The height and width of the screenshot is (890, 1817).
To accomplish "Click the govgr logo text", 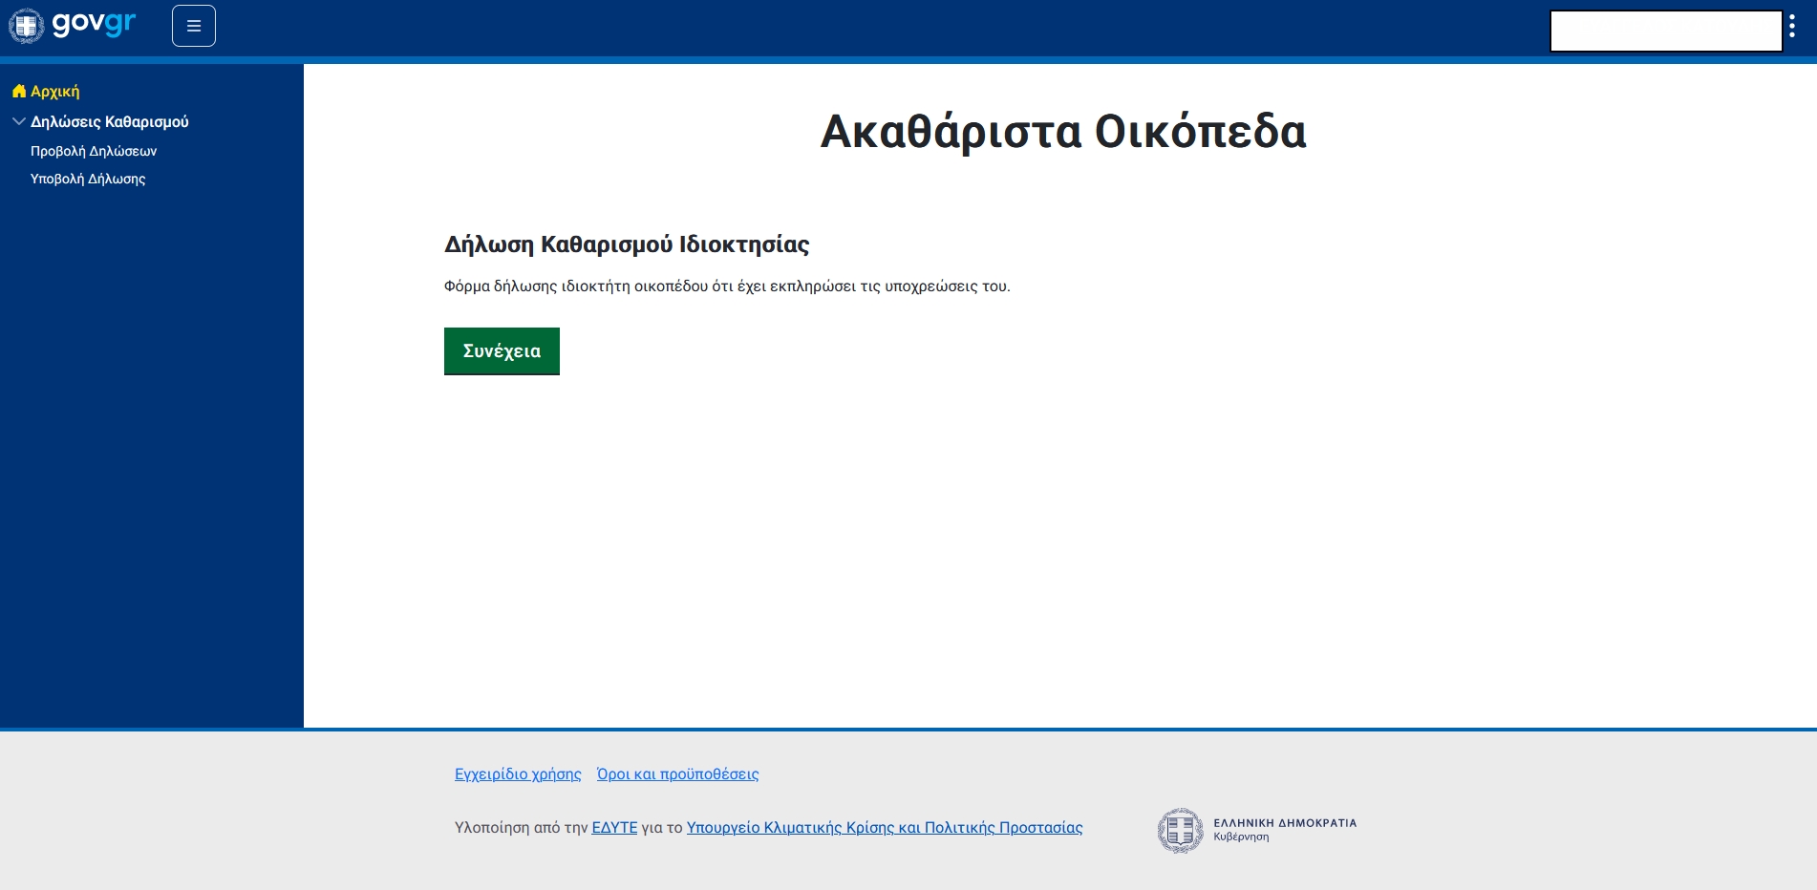I will coord(94,24).
